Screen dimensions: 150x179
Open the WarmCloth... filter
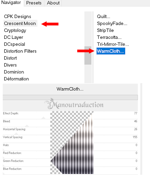[111, 51]
